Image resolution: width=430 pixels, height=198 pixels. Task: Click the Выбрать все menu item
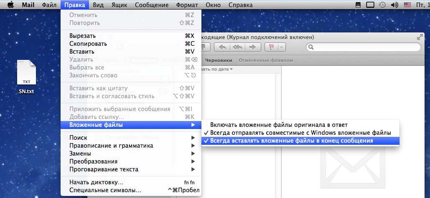[x=131, y=67]
